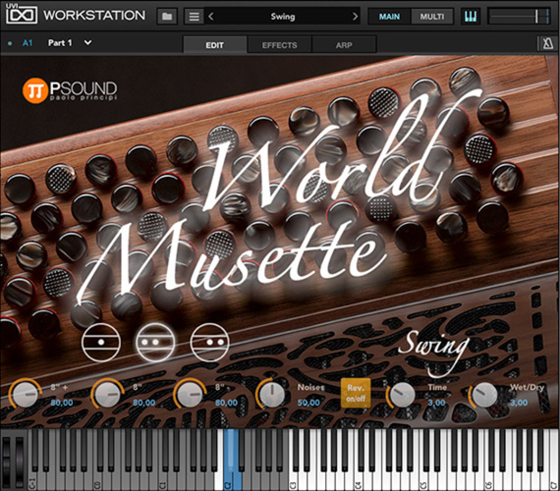The height and width of the screenshot is (491, 560).
Task: Open the hamburger menu icon
Action: pyautogui.click(x=194, y=17)
